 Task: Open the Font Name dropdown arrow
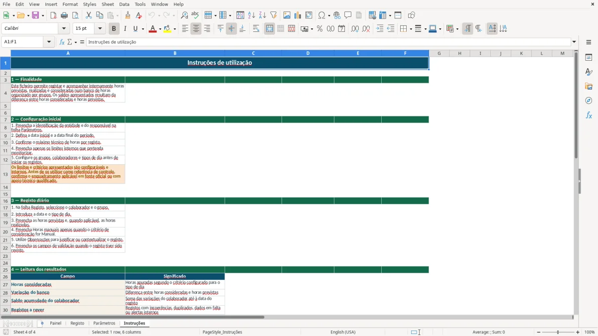(x=63, y=29)
